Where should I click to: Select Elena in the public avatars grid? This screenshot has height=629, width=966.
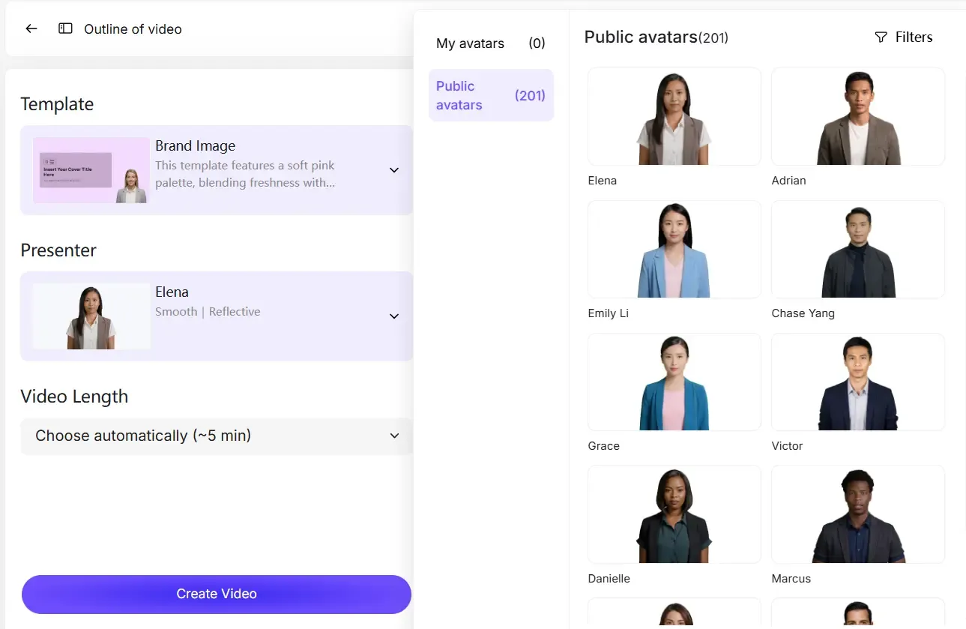coord(674,117)
